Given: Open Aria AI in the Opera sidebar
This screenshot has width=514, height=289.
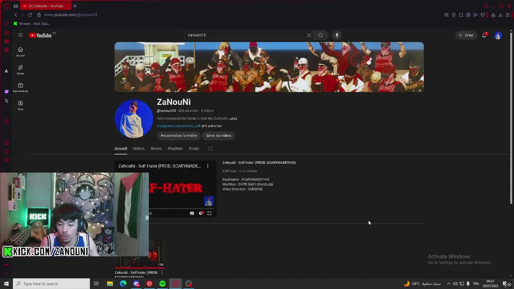Looking at the screenshot, I should point(6,71).
